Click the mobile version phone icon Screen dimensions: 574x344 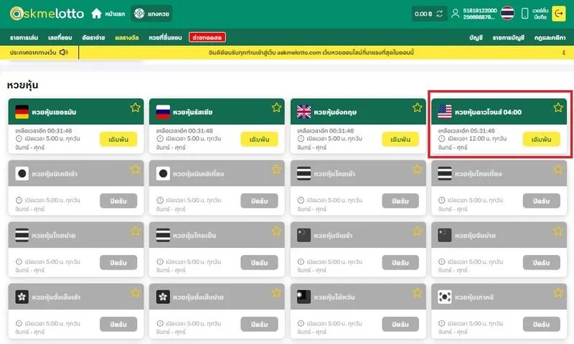pyautogui.click(x=524, y=14)
